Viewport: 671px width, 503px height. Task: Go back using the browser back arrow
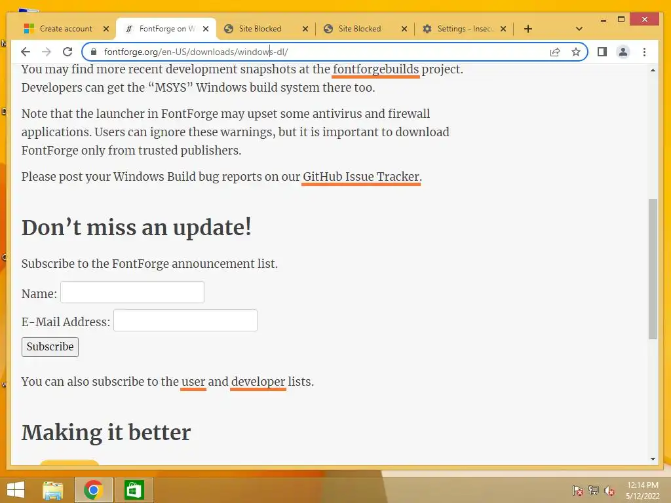click(26, 52)
